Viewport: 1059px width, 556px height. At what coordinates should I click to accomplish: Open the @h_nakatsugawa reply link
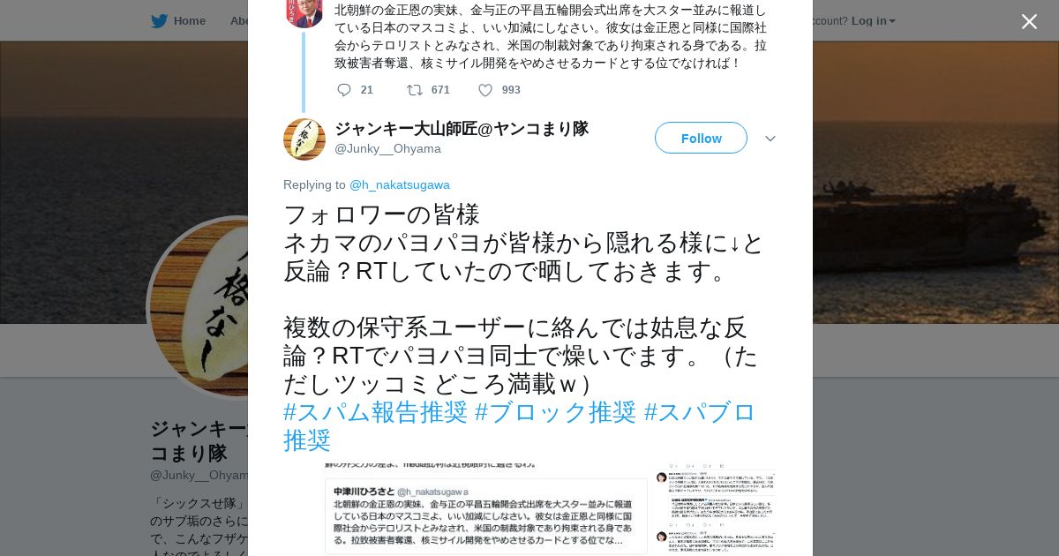coord(400,184)
